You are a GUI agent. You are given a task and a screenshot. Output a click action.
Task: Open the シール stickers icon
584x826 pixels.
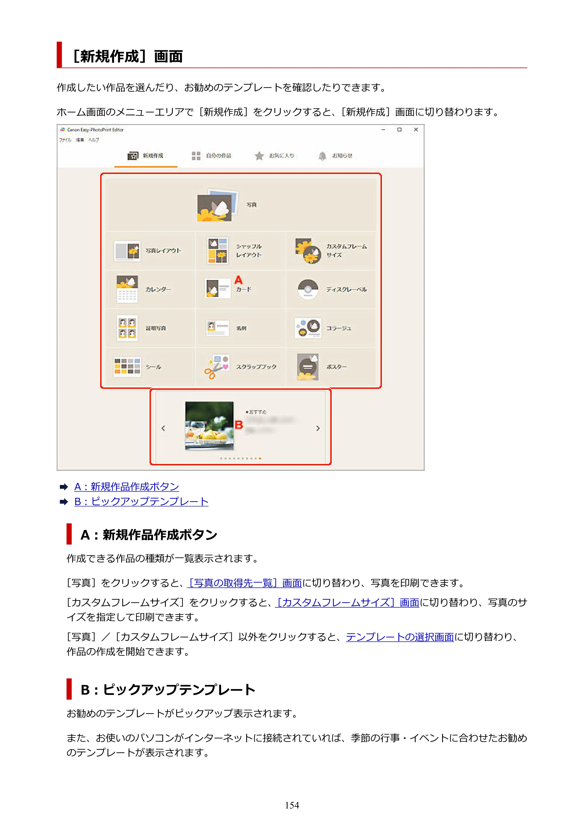(127, 367)
